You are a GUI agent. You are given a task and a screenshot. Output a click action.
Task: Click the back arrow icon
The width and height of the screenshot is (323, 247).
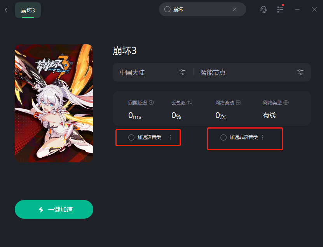[6, 10]
